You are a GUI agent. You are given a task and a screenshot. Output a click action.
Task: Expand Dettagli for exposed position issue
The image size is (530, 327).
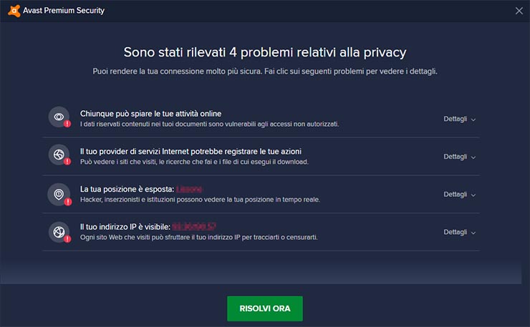coord(459,195)
